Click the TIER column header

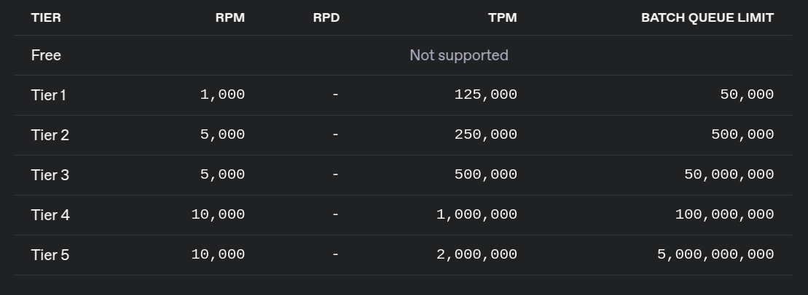pos(46,17)
